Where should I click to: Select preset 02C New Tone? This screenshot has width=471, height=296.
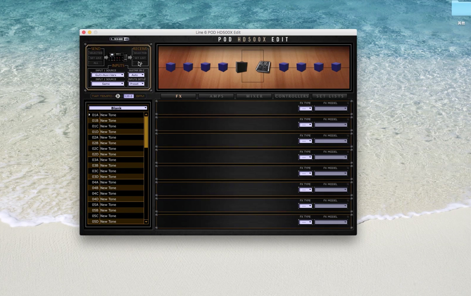point(116,148)
